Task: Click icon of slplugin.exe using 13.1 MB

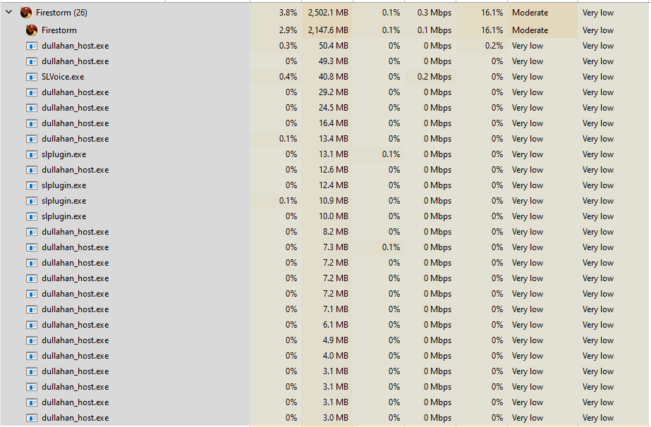Action: (x=32, y=154)
